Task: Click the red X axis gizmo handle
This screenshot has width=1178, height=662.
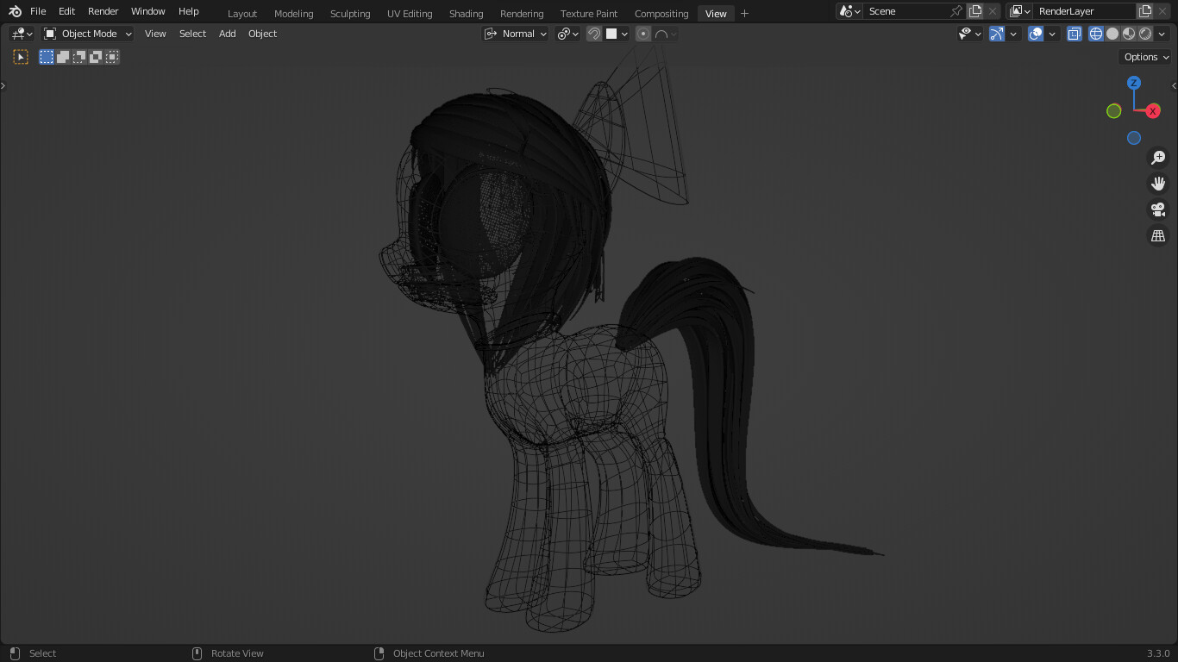Action: pos(1153,111)
